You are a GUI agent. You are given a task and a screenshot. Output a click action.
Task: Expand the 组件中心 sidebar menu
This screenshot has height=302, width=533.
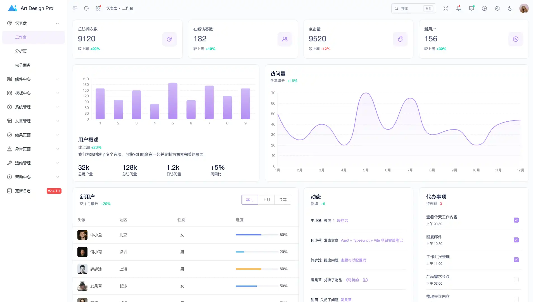pyautogui.click(x=33, y=79)
